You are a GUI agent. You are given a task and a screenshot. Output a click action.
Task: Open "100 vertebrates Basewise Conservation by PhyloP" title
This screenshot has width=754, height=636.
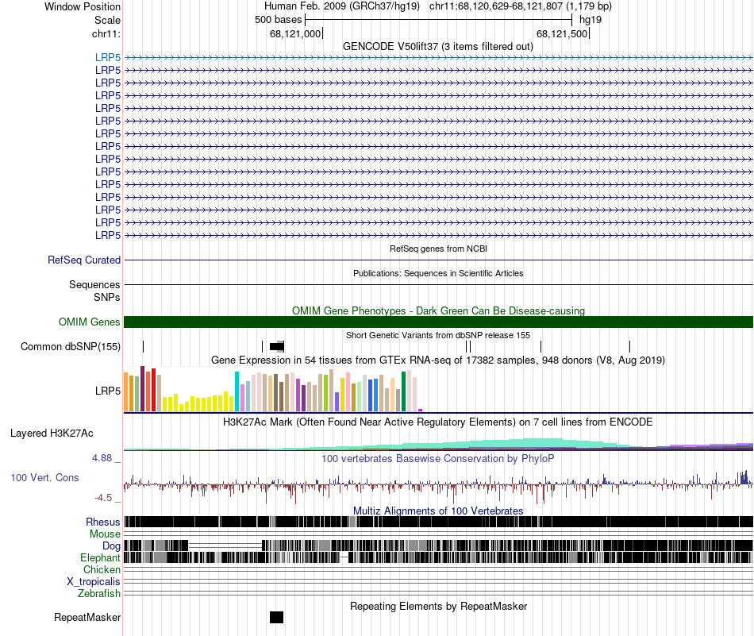click(x=438, y=459)
